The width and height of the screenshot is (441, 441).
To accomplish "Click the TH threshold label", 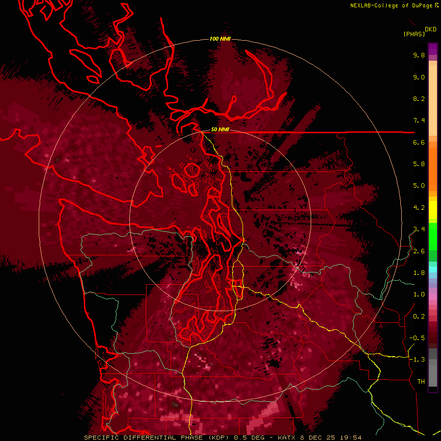I will tap(421, 382).
